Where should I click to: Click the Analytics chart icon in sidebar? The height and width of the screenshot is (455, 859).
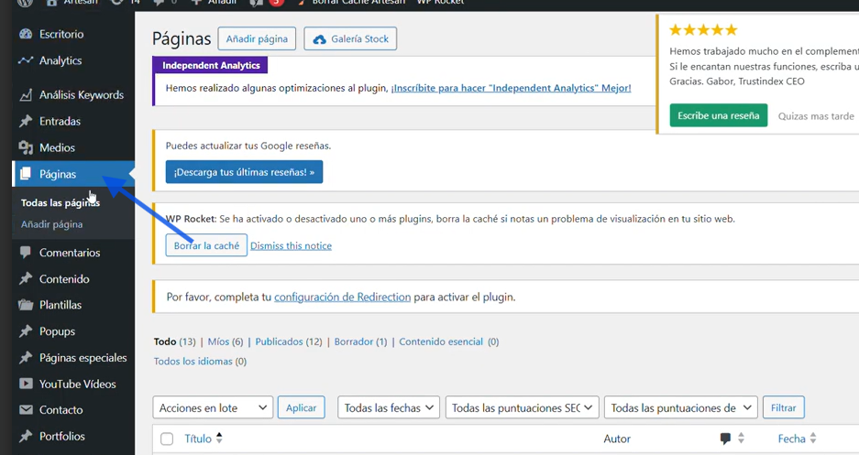26,60
